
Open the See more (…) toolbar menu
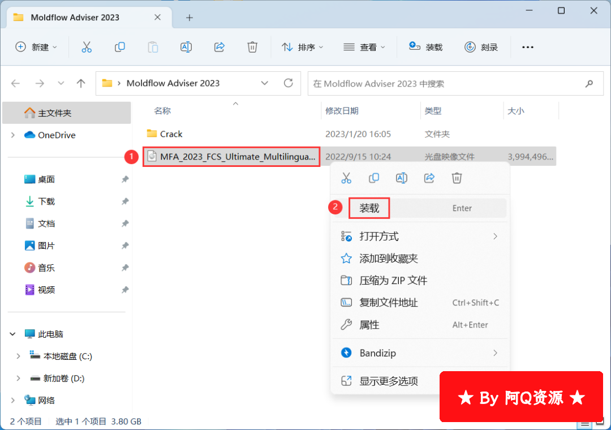coord(528,47)
